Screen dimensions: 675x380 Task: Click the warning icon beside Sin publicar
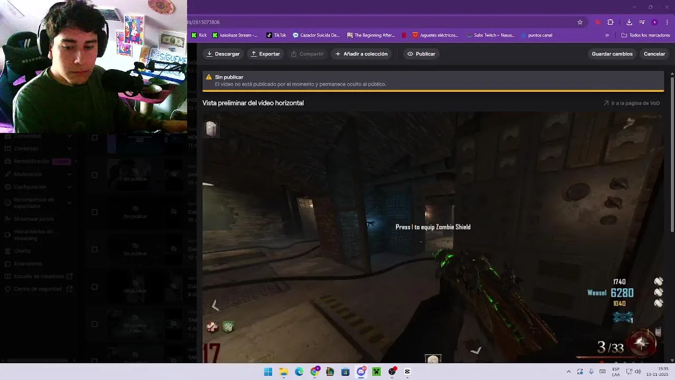[209, 77]
